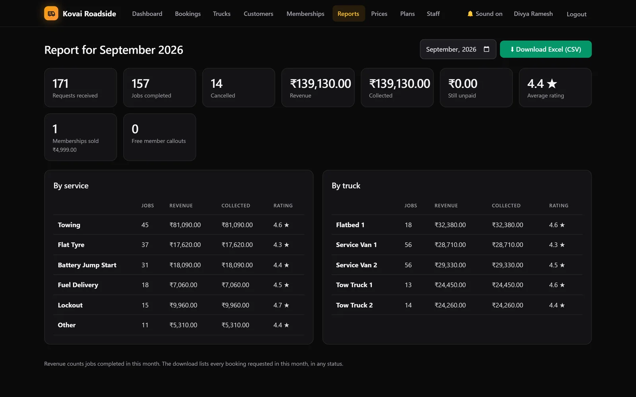Click Tow Truck 1 revenue ₹24,450.00

click(x=450, y=285)
